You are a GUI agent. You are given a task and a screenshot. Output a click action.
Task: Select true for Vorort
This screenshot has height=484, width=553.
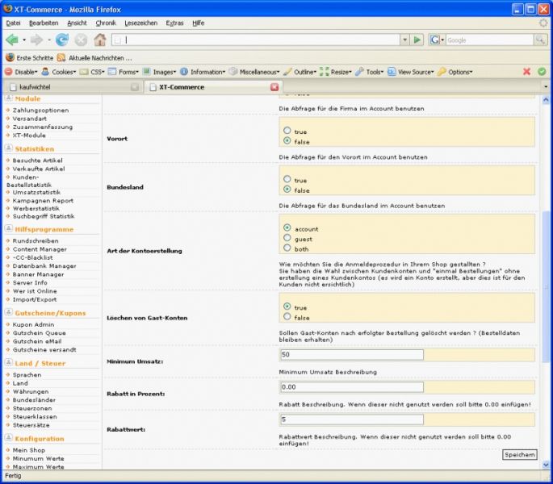tap(287, 131)
